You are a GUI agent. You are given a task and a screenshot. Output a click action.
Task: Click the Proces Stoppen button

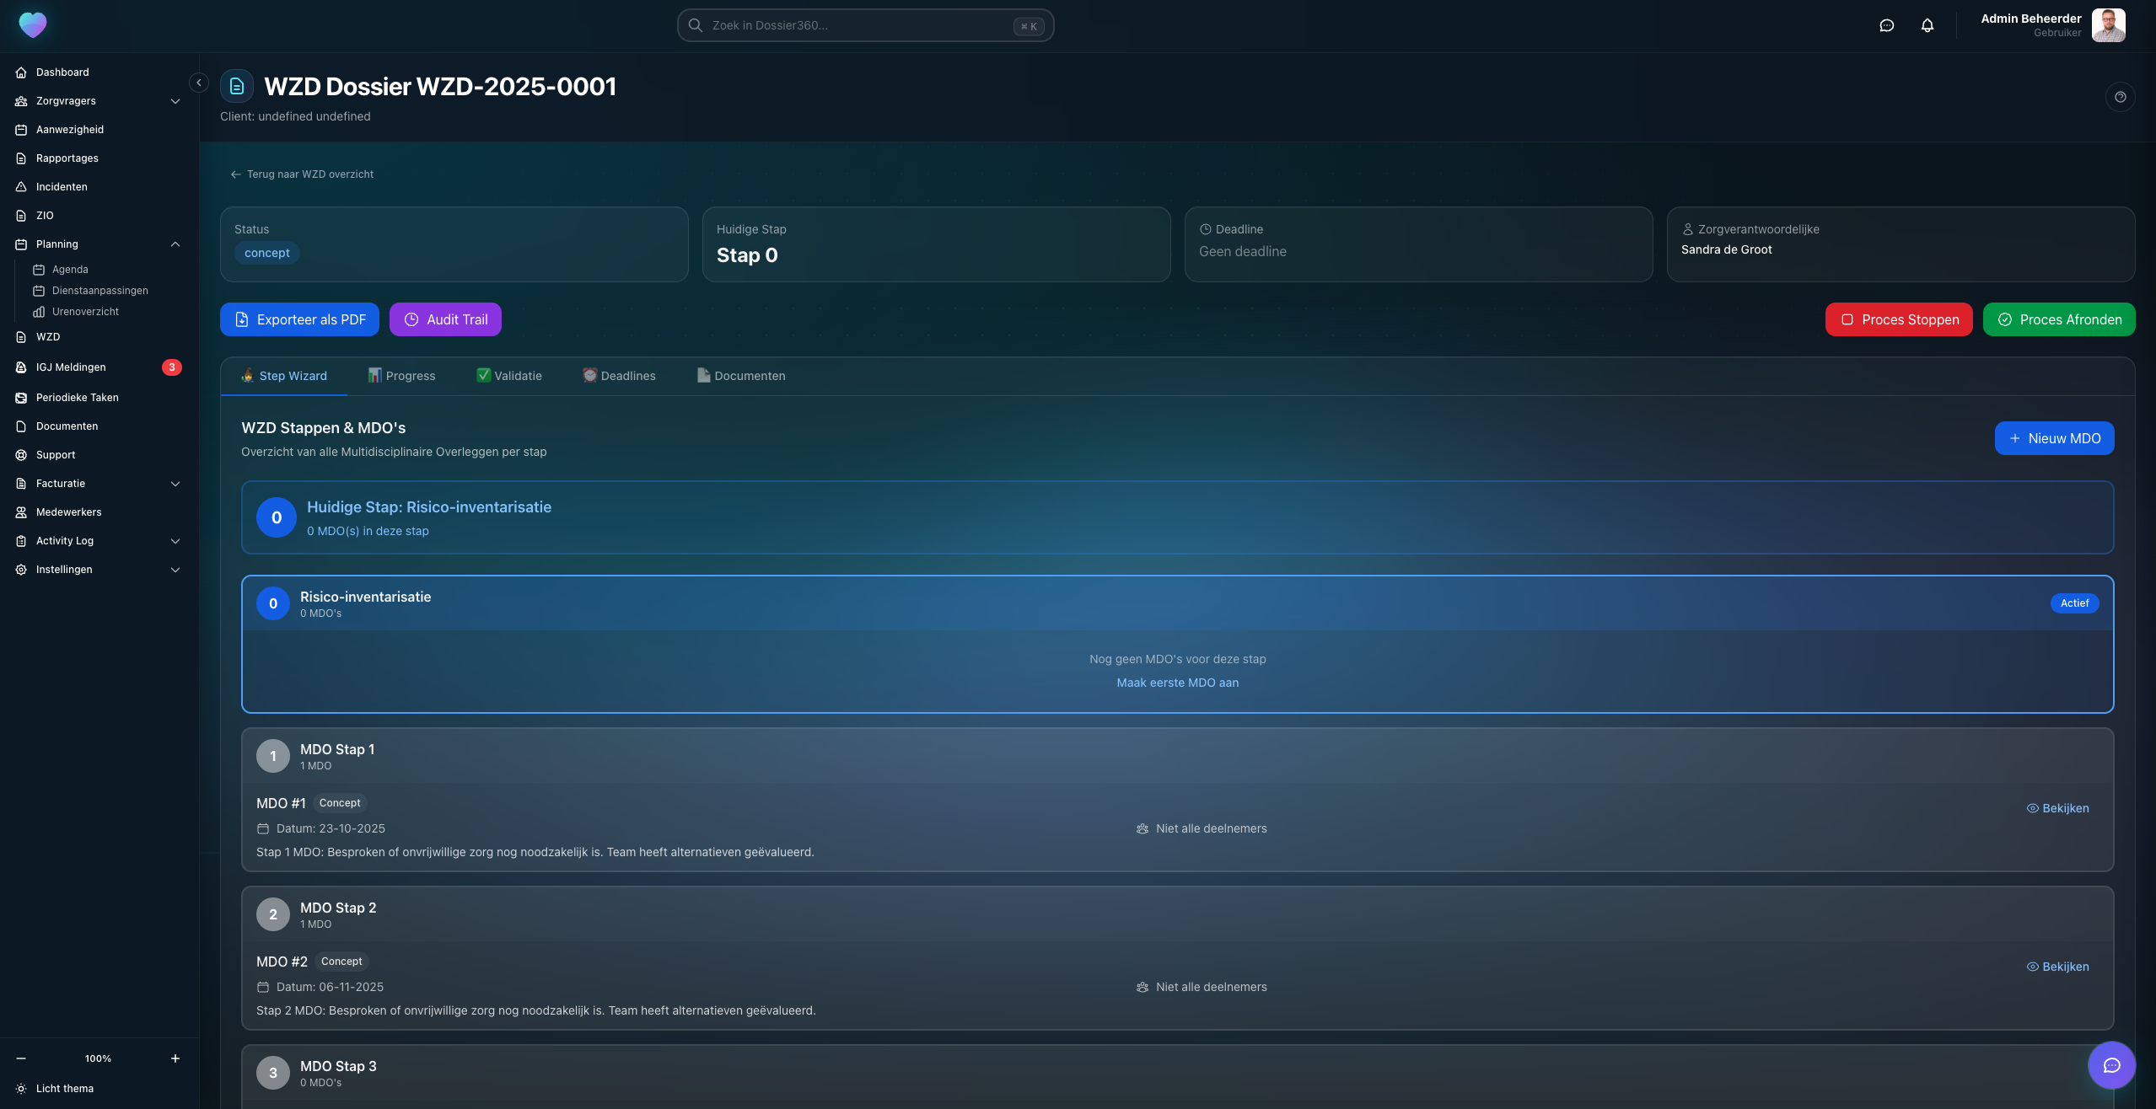[x=1898, y=319]
